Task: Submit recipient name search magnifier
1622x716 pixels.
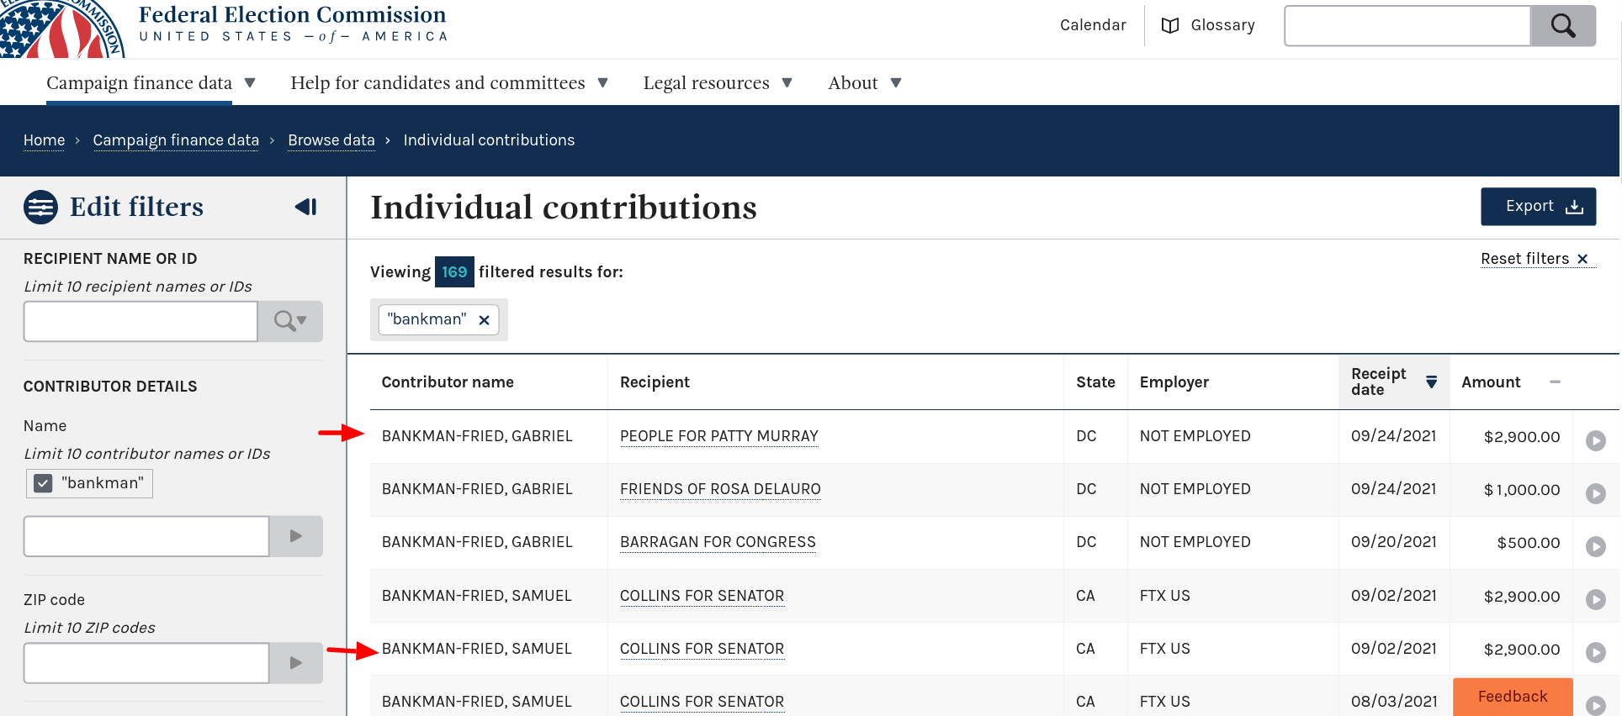Action: (x=290, y=321)
